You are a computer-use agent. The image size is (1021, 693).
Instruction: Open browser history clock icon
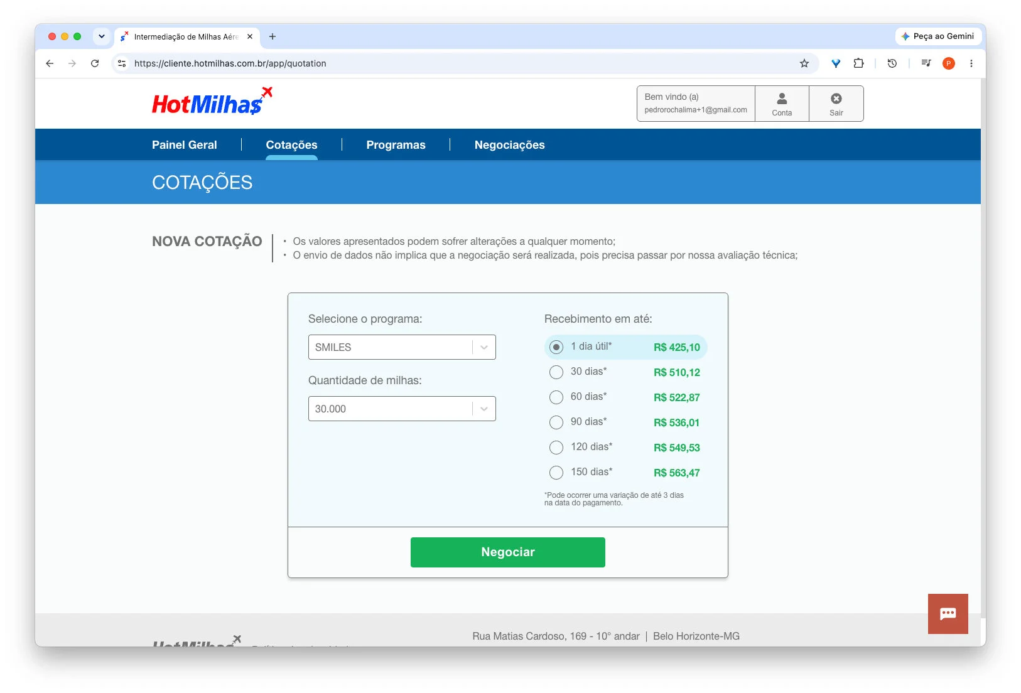point(892,63)
